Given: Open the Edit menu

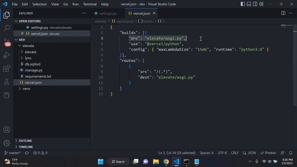Looking at the screenshot, I should 25,4.
